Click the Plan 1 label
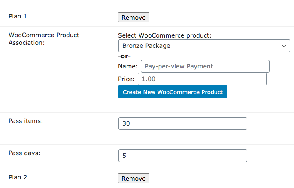Image resolution: width=294 pixels, height=188 pixels. [x=18, y=16]
